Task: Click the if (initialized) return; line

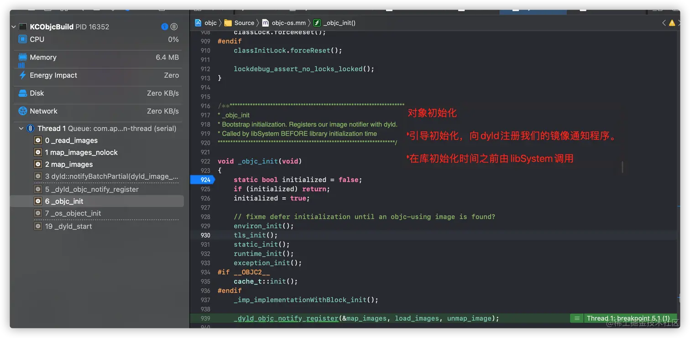Action: coord(282,189)
